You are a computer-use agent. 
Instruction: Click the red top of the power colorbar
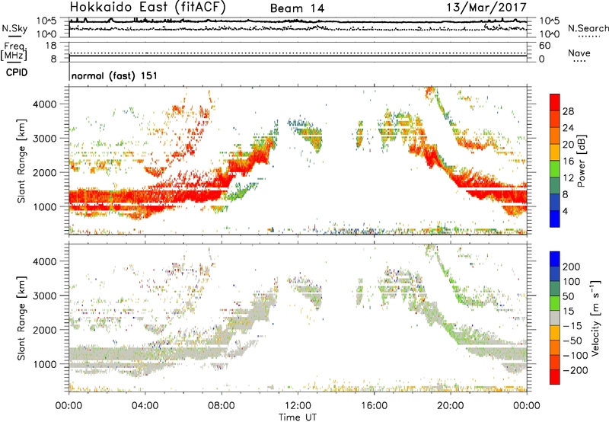point(555,102)
